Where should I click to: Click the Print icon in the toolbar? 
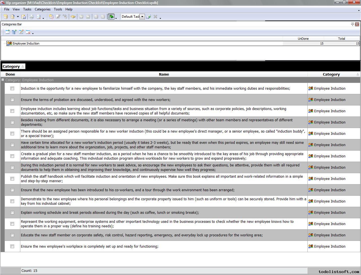[32, 17]
